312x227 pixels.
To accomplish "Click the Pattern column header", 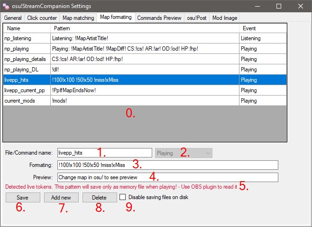I will 145,28.
